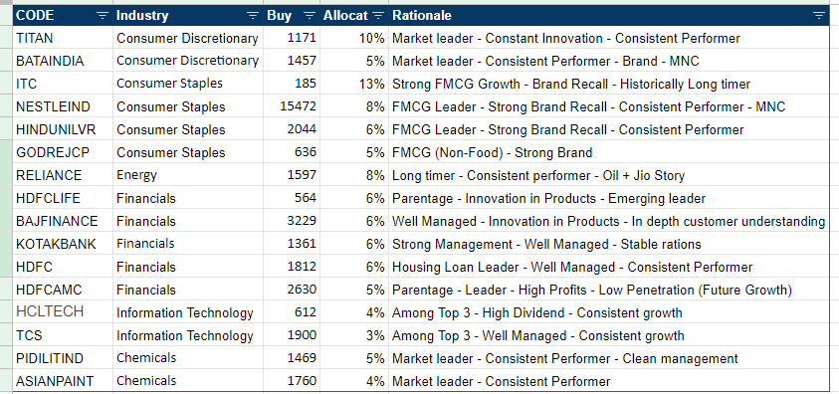The image size is (839, 394).
Task: Click the GODREJCP rationale FMCG (Non-Food) cell
Action: click(608, 153)
